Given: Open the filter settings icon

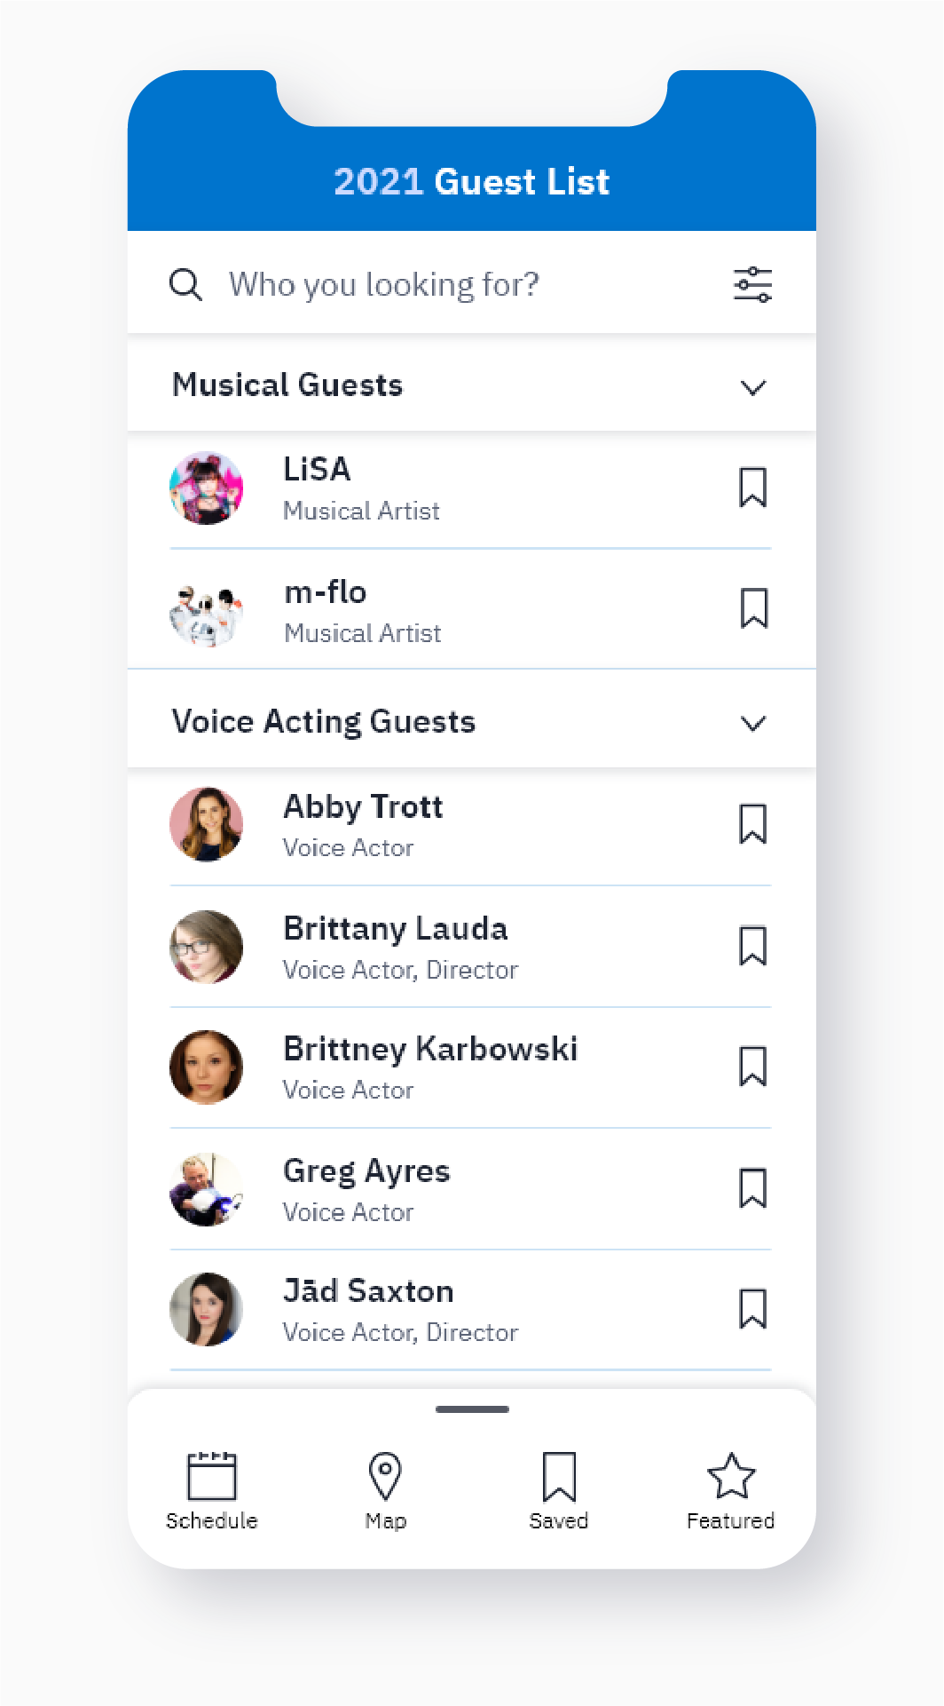Looking at the screenshot, I should [x=752, y=285].
